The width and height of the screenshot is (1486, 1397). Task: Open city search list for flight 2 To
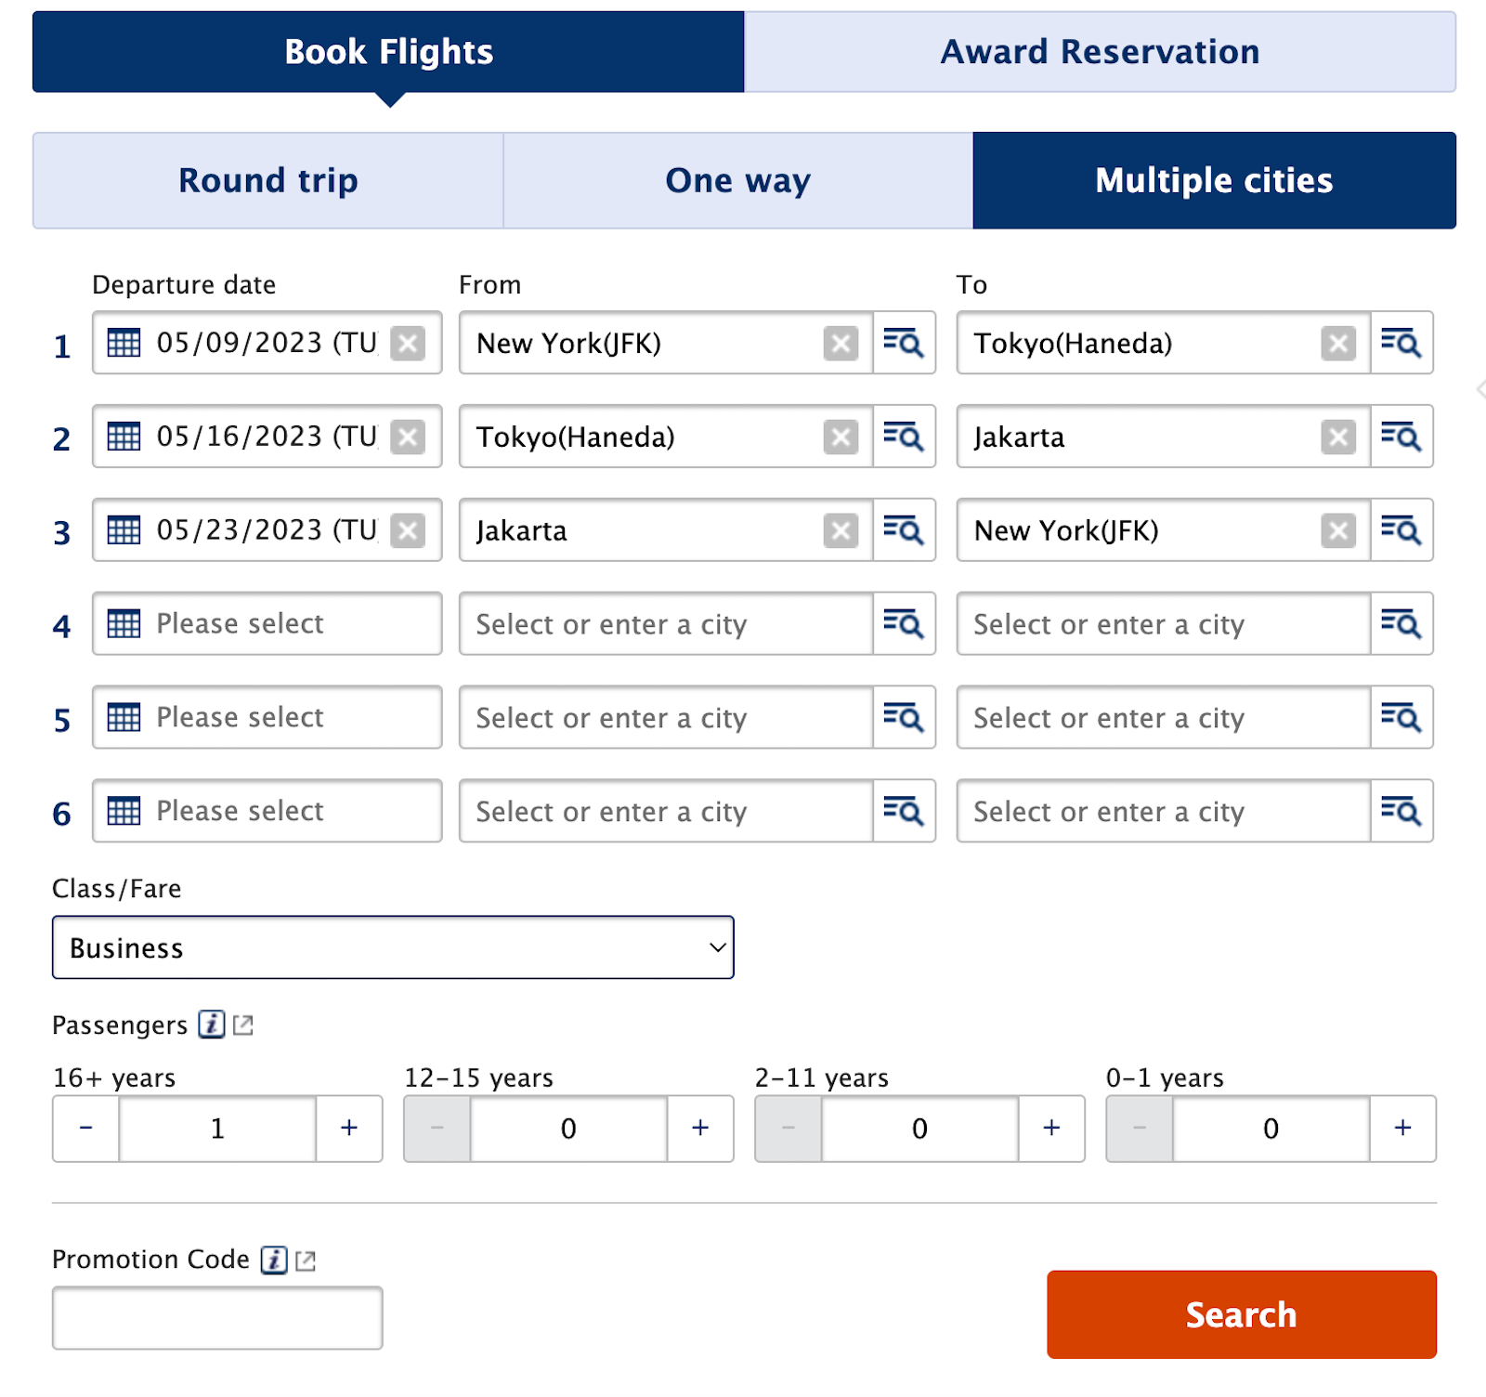click(1401, 437)
